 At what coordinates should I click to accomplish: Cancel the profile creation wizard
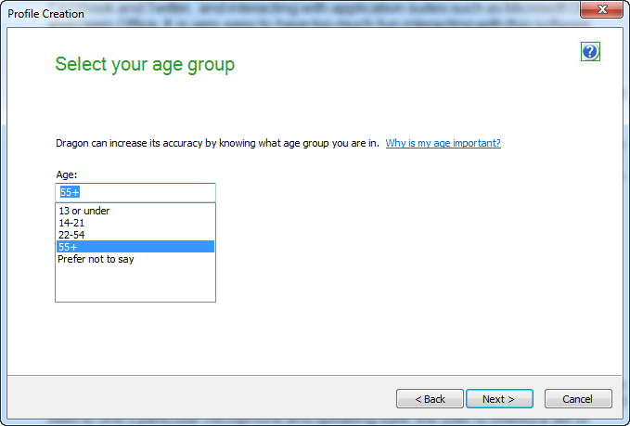coord(578,399)
